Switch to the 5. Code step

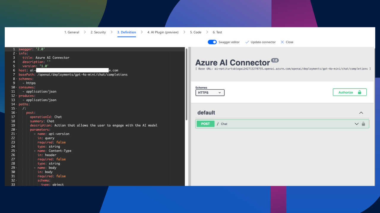pos(196,32)
